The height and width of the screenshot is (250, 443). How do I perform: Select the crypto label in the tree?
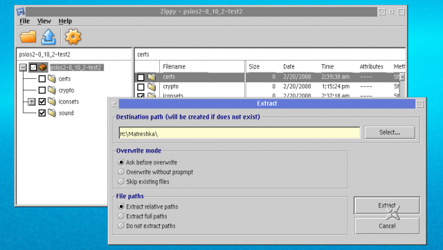(66, 90)
